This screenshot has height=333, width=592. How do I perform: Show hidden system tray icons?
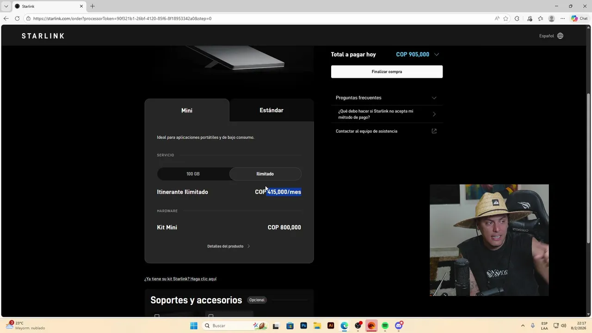(x=523, y=326)
